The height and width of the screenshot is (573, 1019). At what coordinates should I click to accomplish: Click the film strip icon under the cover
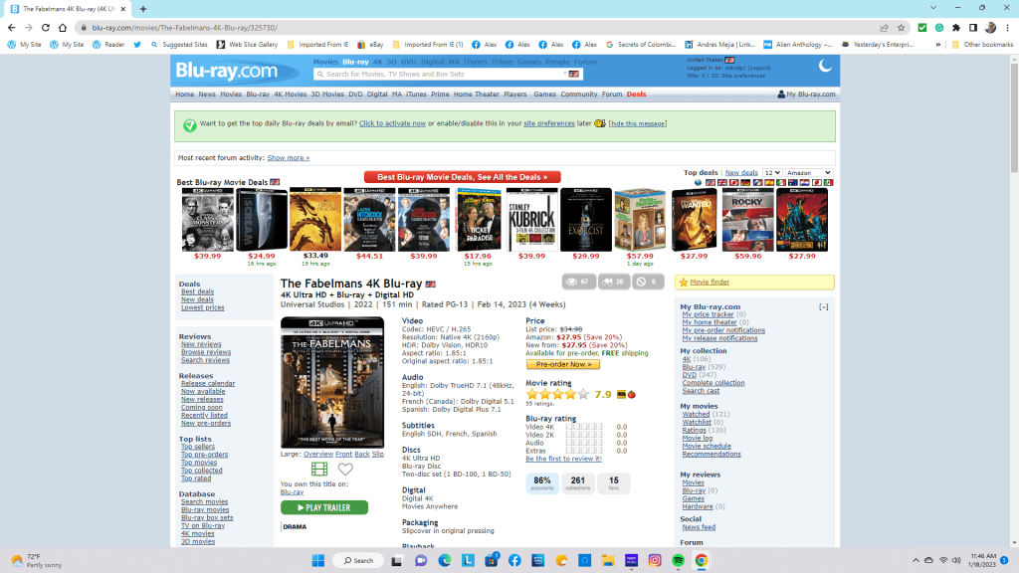(x=319, y=470)
